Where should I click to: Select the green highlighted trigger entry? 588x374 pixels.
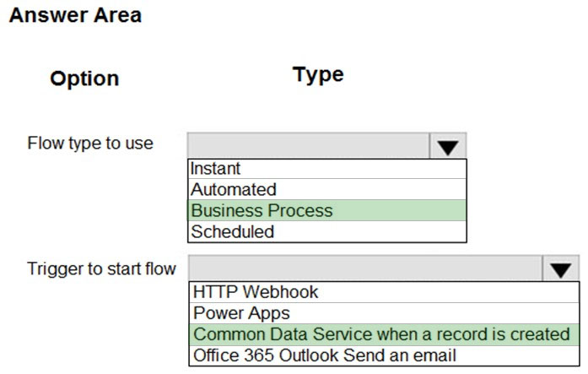385,334
